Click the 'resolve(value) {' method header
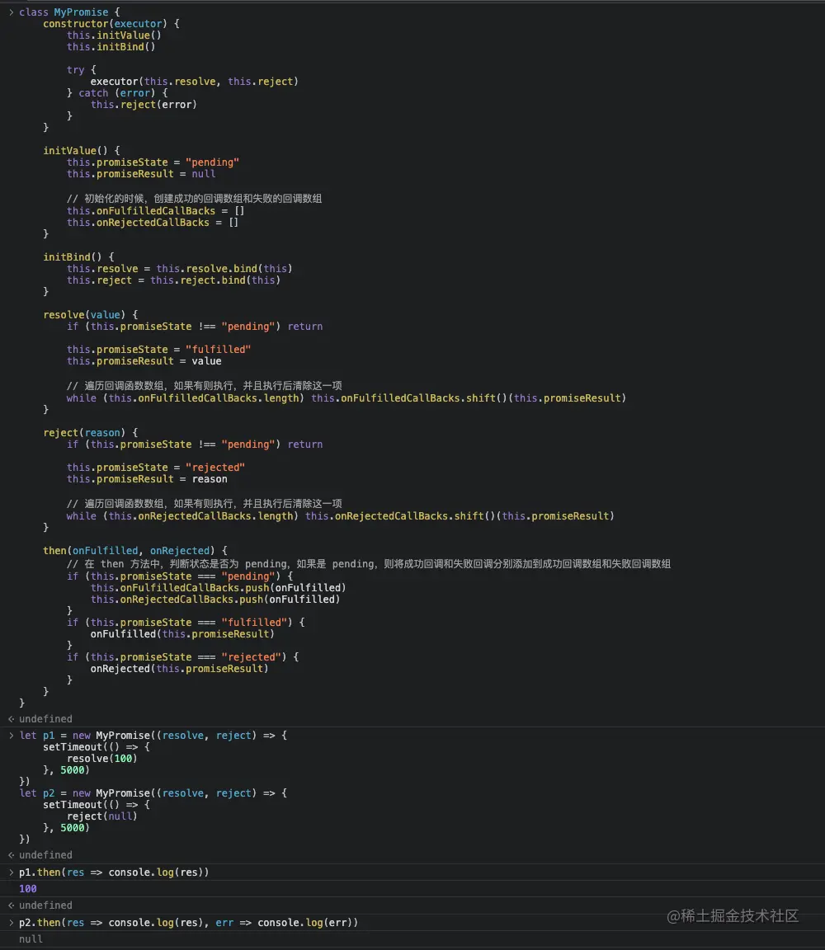Image resolution: width=825 pixels, height=950 pixels. (90, 314)
